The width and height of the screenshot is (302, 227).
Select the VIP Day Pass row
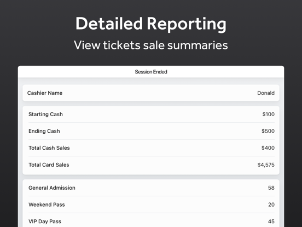coord(151,220)
